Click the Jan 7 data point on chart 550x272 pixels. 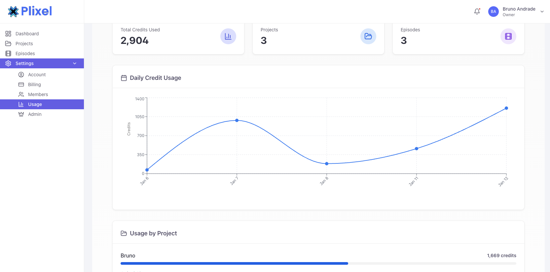click(237, 120)
